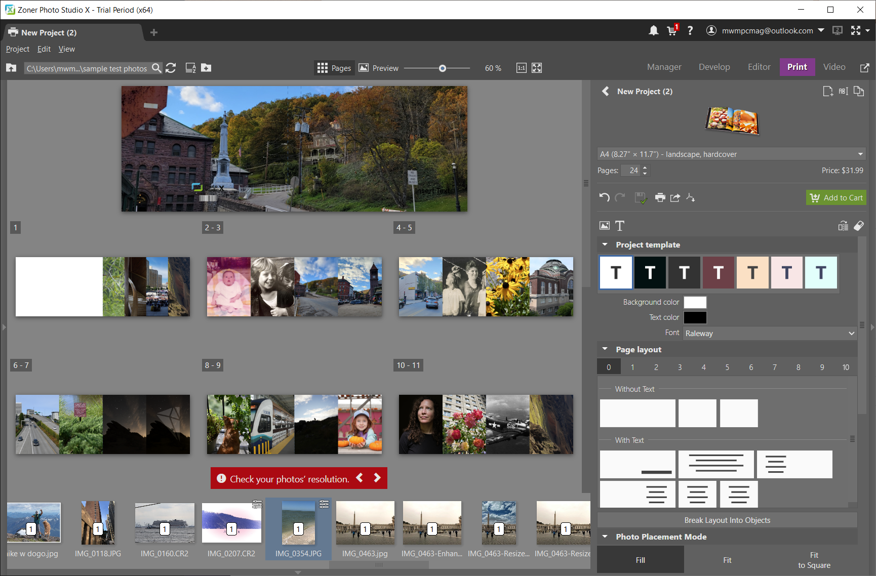
Task: Open the Edit menu
Action: [44, 49]
